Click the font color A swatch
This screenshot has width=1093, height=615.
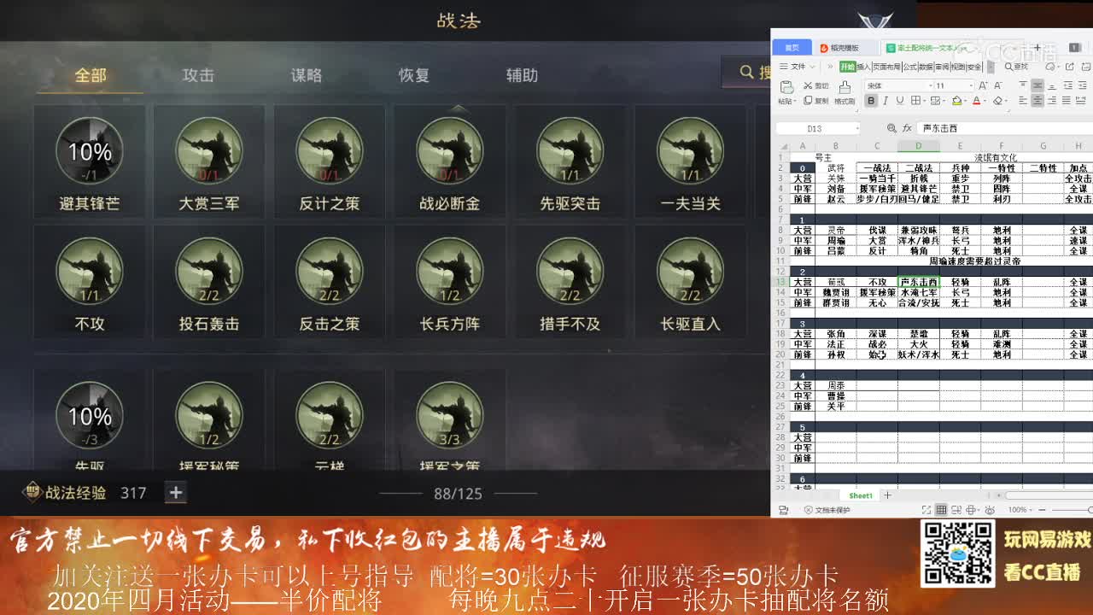(x=976, y=101)
